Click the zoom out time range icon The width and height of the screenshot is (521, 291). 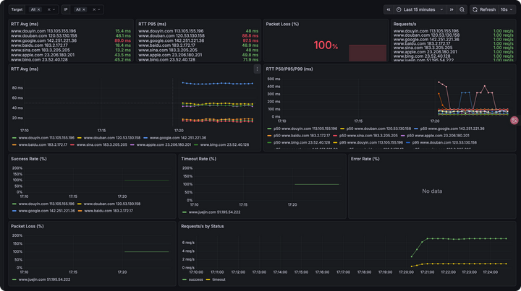click(462, 9)
